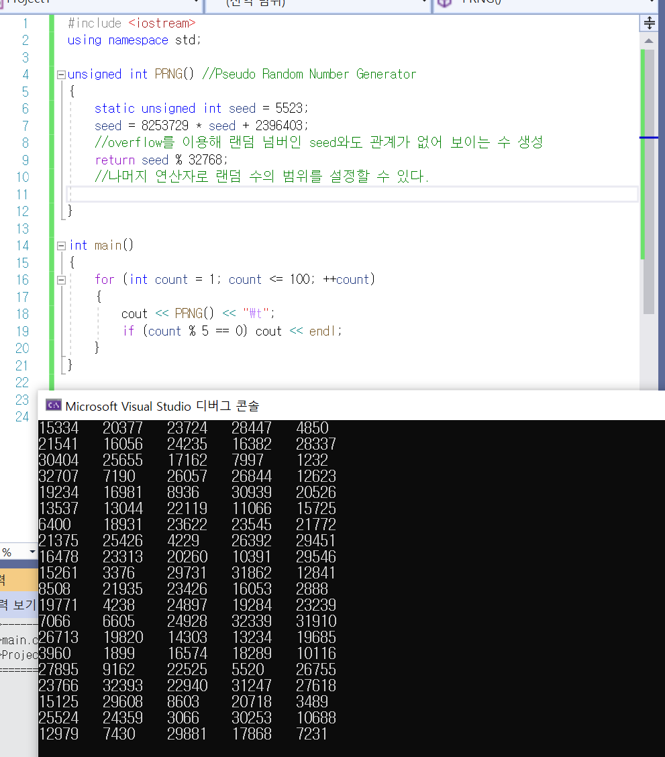665x757 pixels.
Task: Collapse the for loop block outline
Action: (61, 280)
